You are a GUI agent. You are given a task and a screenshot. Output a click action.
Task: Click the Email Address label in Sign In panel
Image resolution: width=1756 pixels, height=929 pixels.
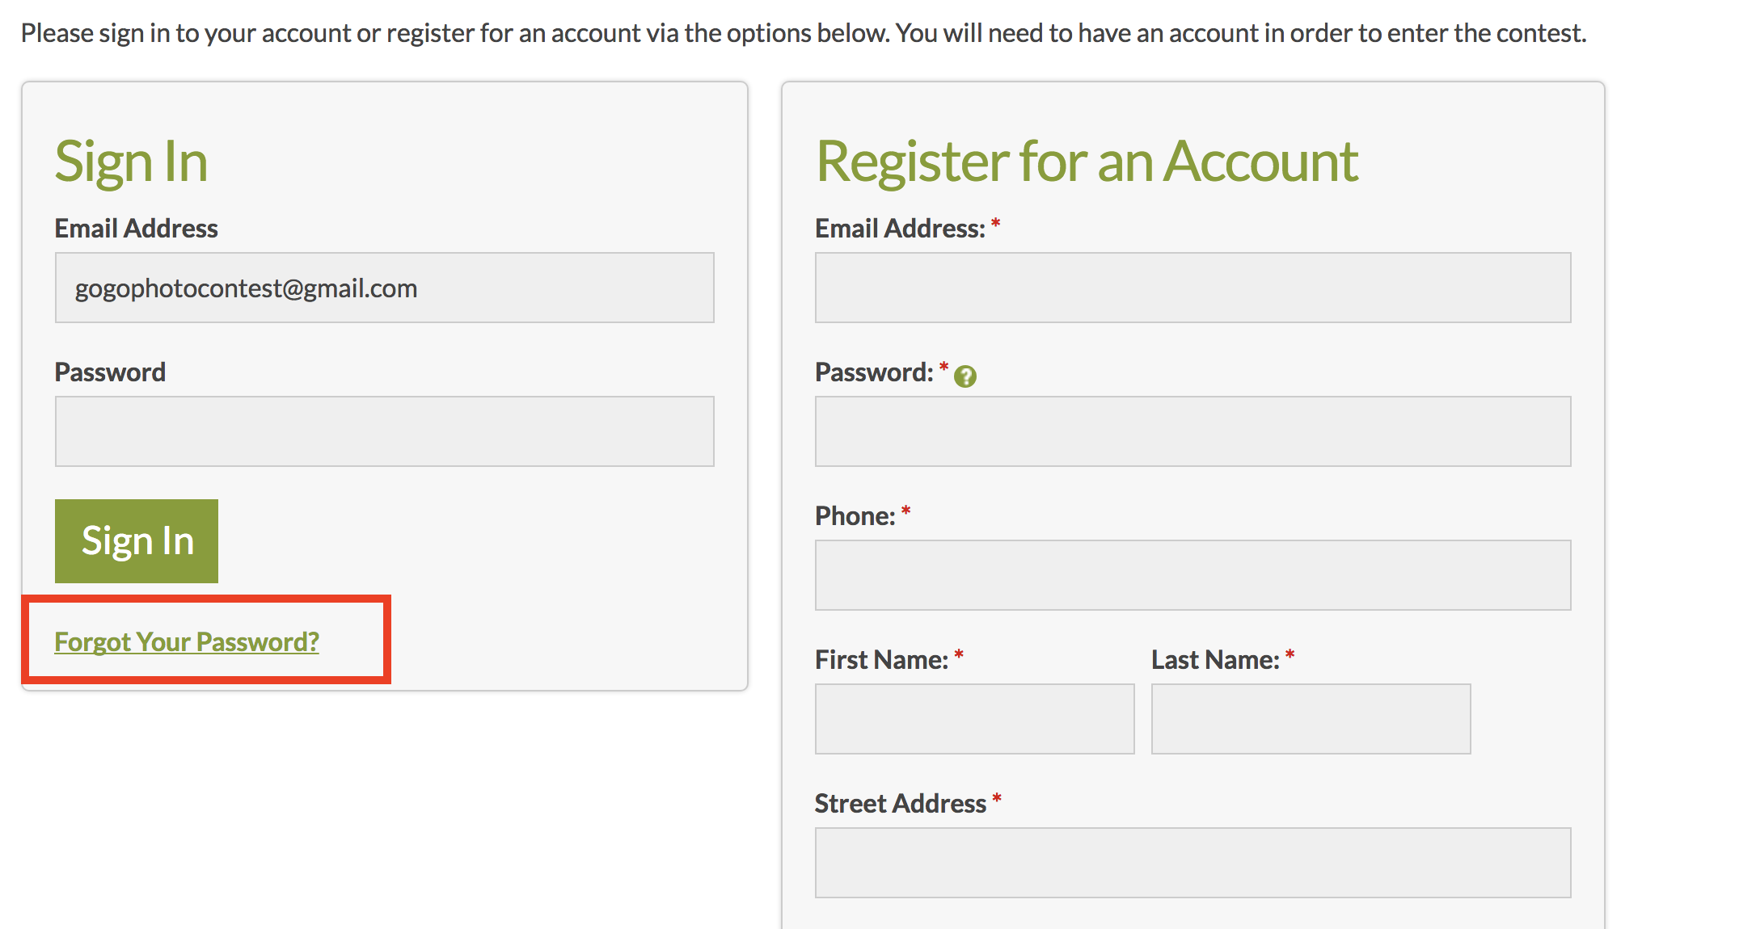tap(136, 228)
